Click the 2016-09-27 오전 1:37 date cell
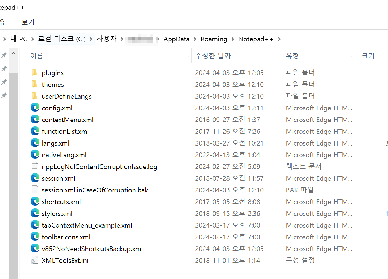Image resolution: width=388 pixels, height=279 pixels. pyautogui.click(x=227, y=120)
